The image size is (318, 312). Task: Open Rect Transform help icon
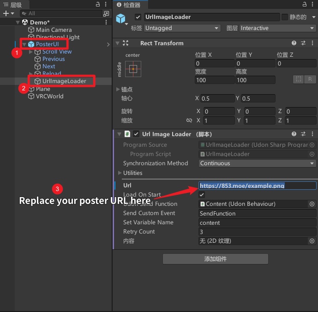[294, 43]
